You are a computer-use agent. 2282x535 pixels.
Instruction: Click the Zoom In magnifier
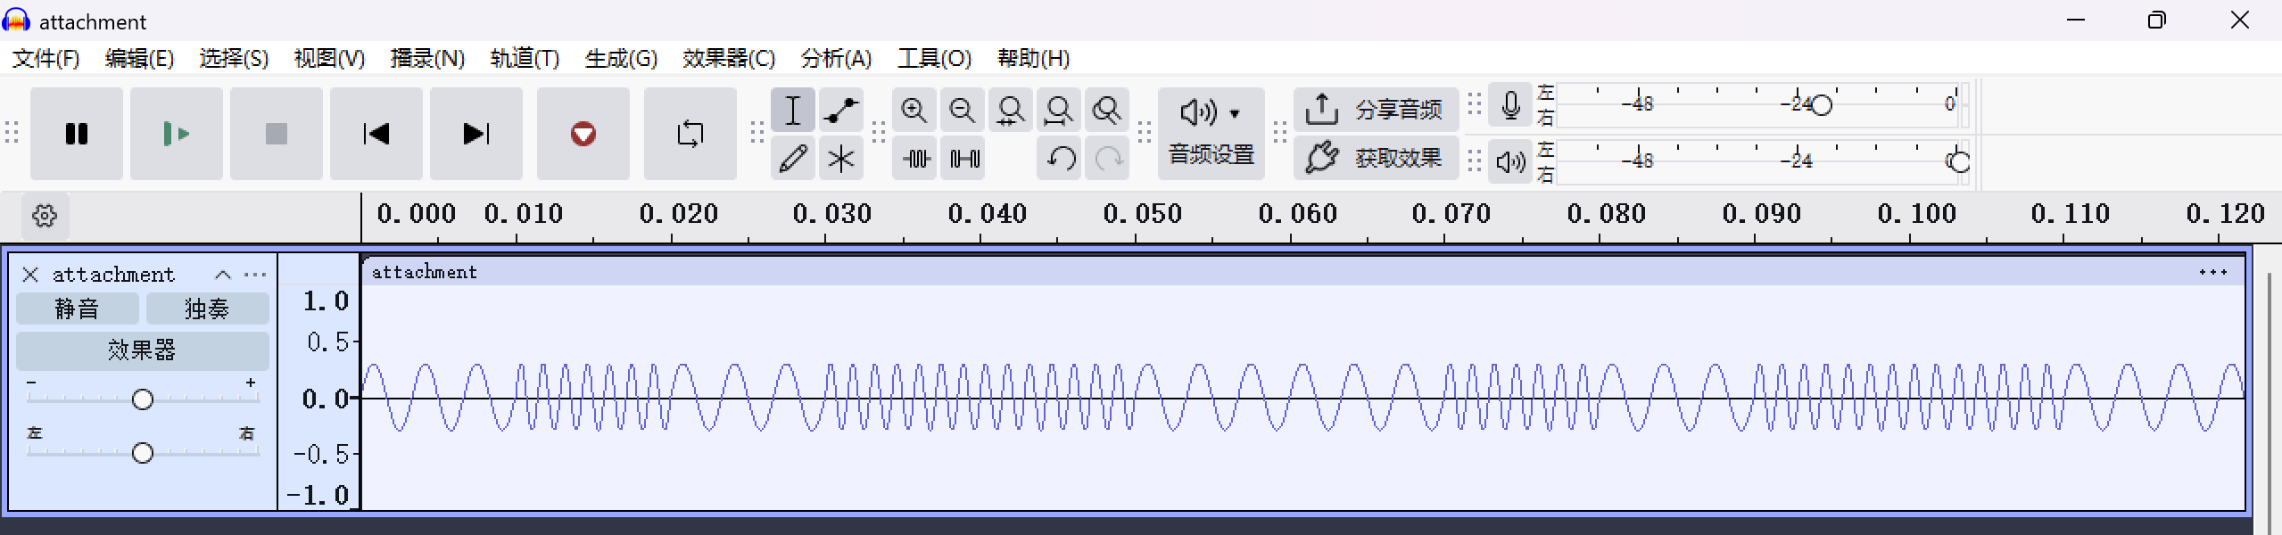pyautogui.click(x=914, y=111)
